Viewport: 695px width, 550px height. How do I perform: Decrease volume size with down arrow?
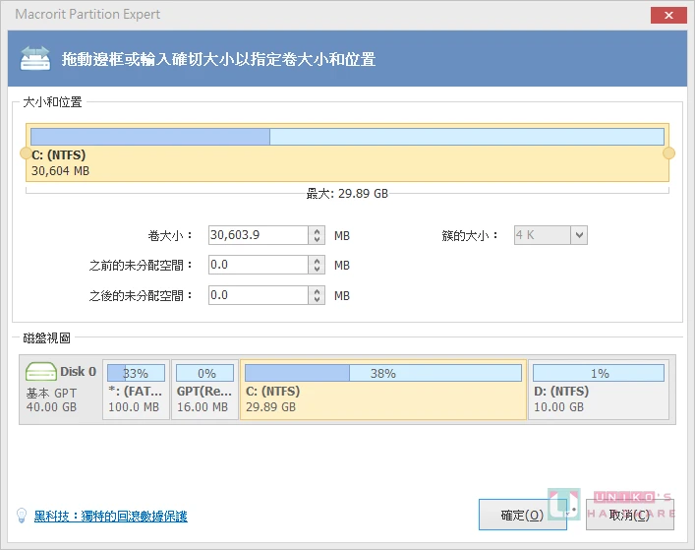[317, 239]
